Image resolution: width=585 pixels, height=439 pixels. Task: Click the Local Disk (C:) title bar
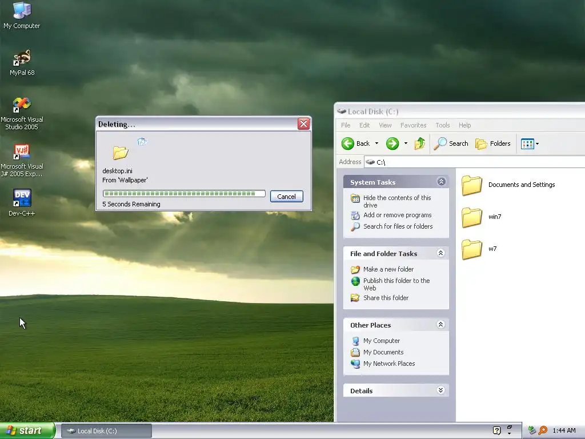point(460,111)
